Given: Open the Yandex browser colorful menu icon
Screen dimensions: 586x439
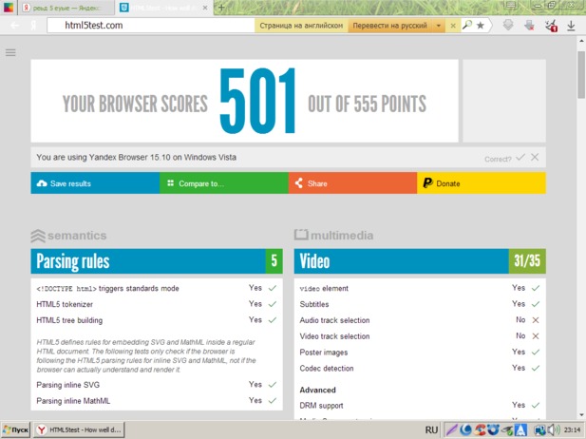Looking at the screenshot, I should [9, 8].
